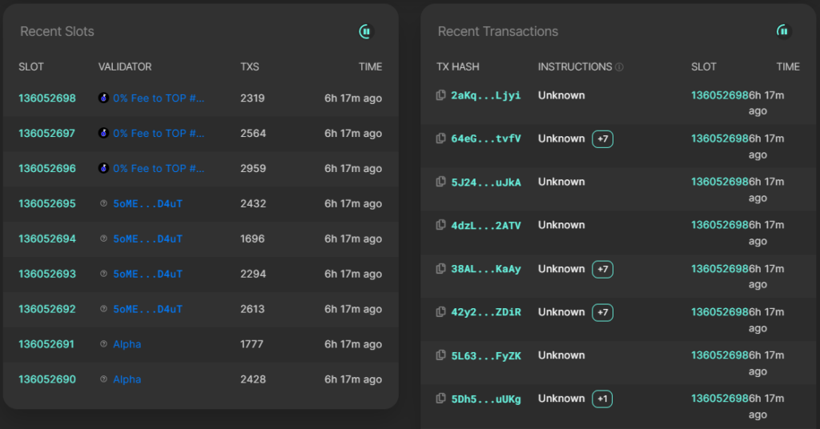The width and height of the screenshot is (820, 429).
Task: Copy the 2aKq...Ljyi transaction hash
Action: 440,95
